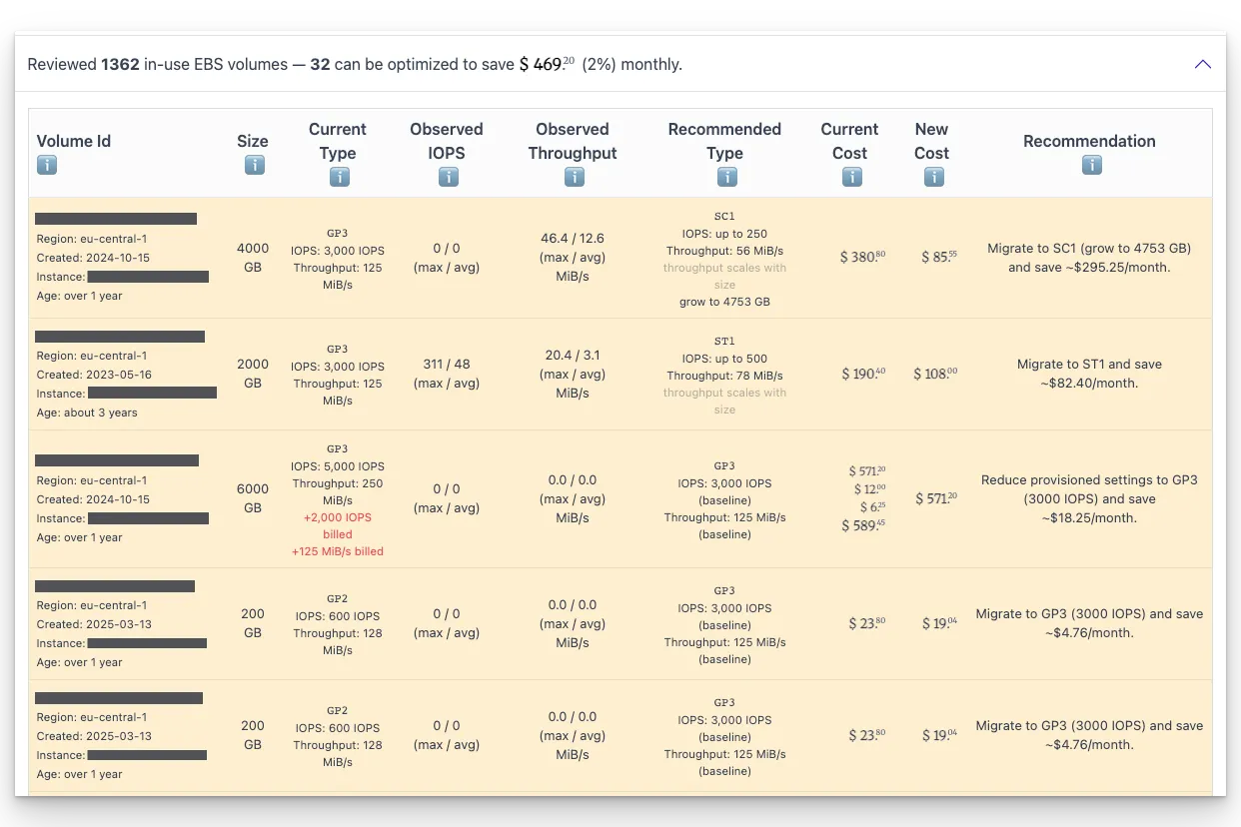The image size is (1241, 827).
Task: Click info icon under Size header
Action: [254, 165]
